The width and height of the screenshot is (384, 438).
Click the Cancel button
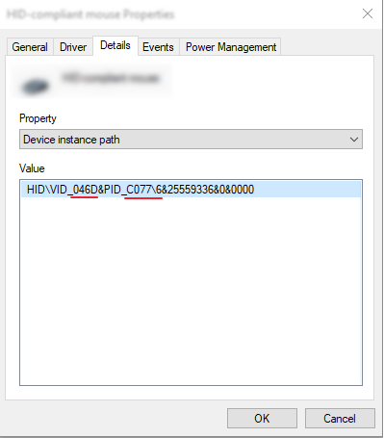tap(340, 418)
